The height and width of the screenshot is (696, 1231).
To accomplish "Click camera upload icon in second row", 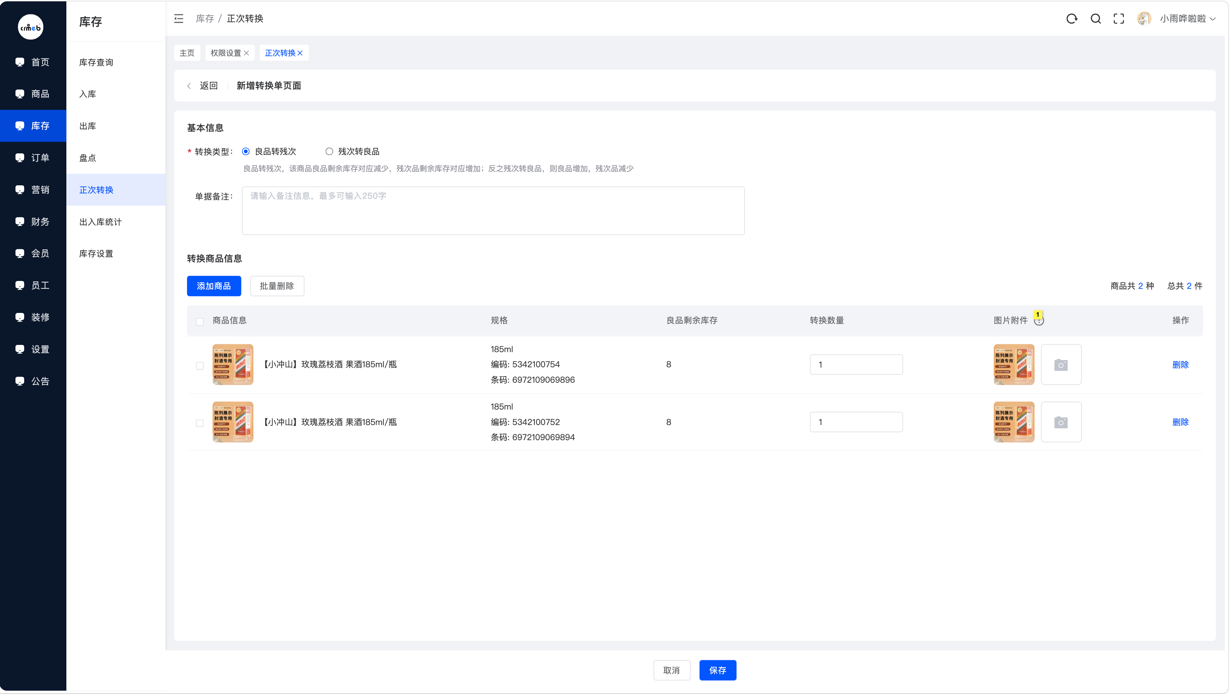I will tap(1061, 422).
